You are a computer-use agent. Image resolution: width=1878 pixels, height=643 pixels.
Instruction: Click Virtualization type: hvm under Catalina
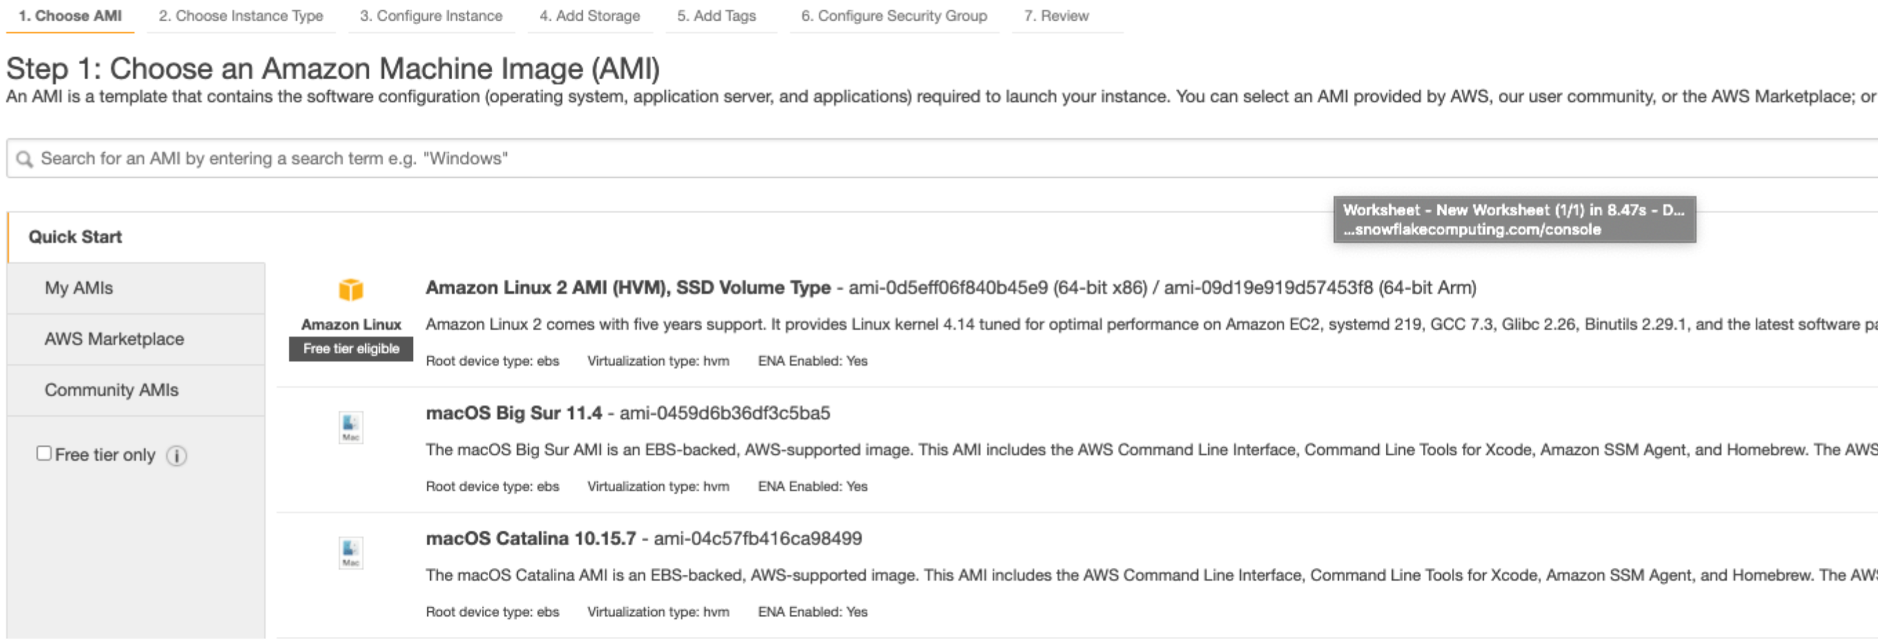coord(657,612)
